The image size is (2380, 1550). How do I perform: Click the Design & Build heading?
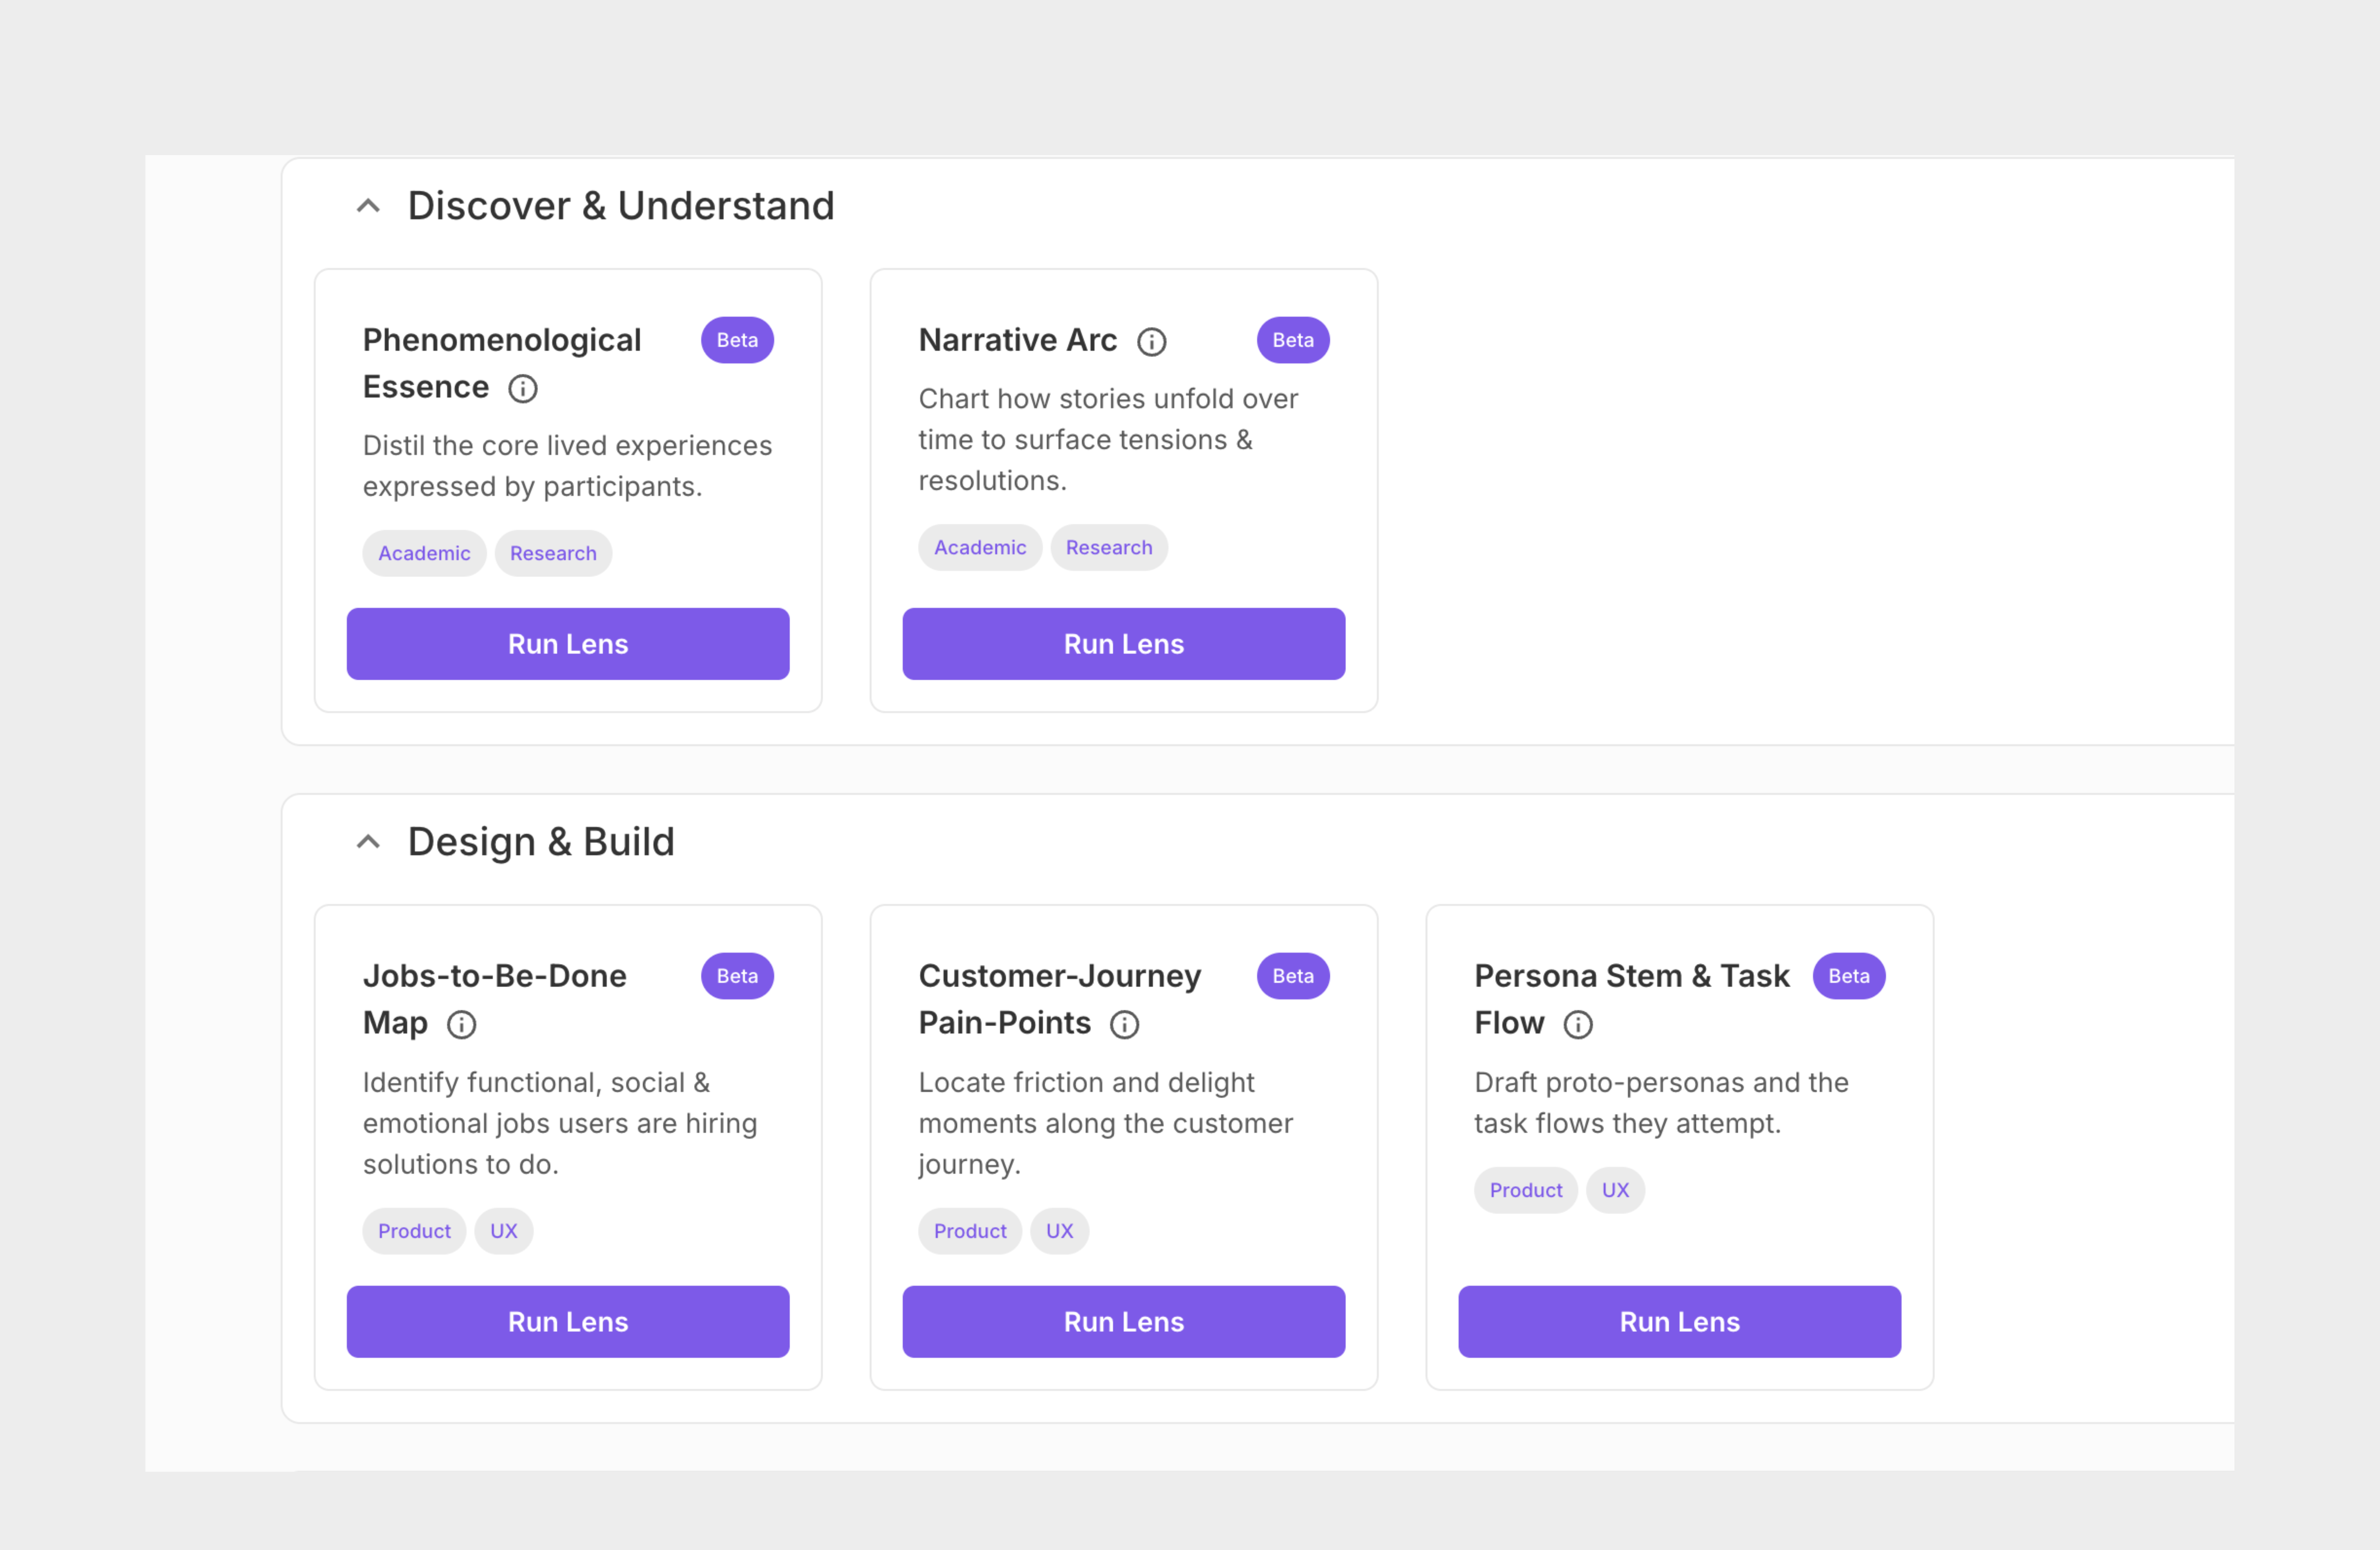pos(541,842)
